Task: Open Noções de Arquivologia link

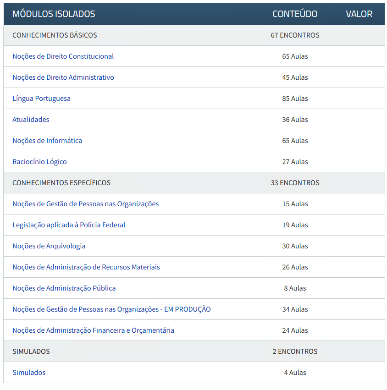Action: click(x=49, y=246)
